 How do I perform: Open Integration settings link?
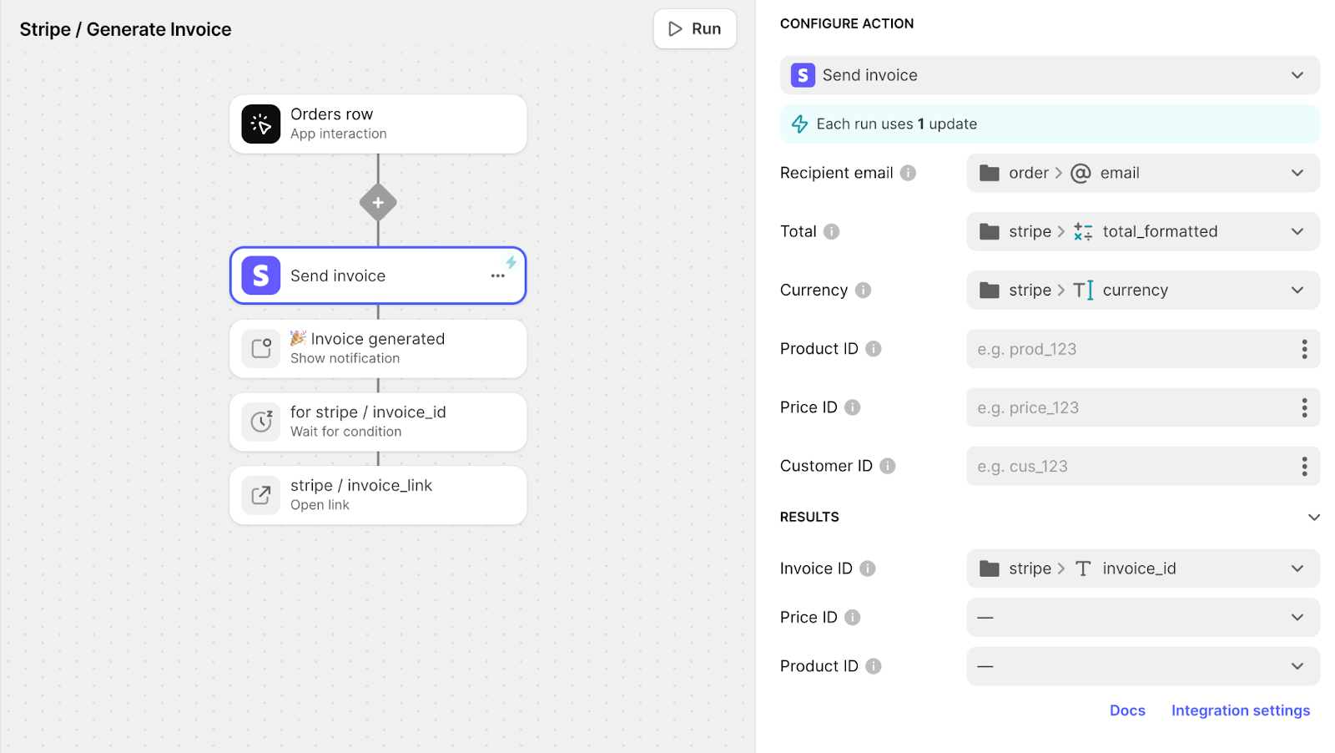1241,710
